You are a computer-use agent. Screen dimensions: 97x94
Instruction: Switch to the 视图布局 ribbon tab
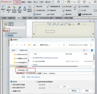click(12, 18)
